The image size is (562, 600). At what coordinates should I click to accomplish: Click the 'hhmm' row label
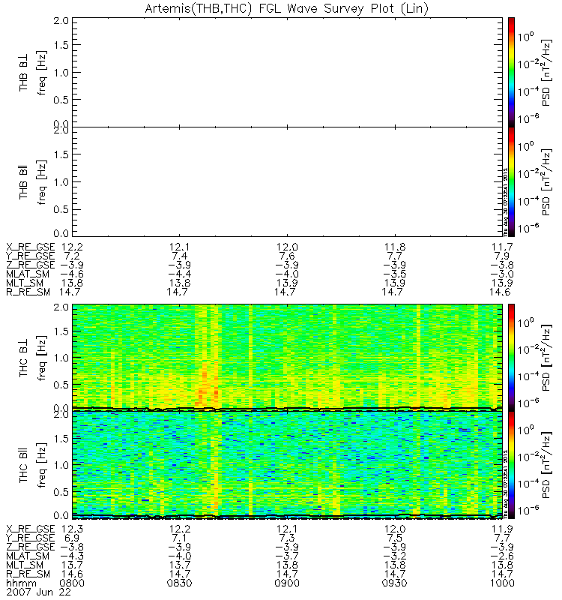(x=22, y=583)
